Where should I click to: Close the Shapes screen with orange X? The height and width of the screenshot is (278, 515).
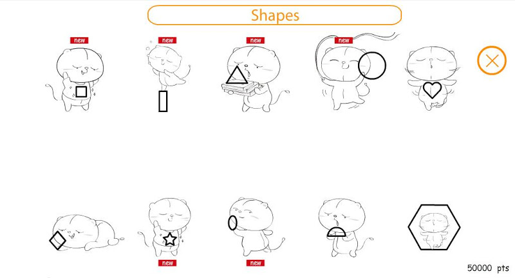click(492, 60)
